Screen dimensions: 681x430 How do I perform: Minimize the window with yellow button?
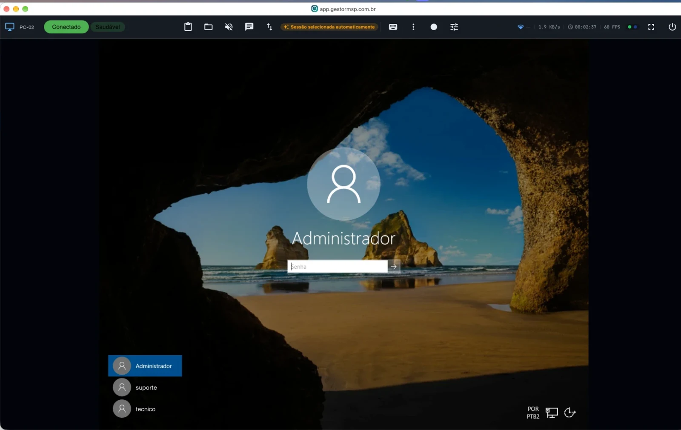click(16, 9)
